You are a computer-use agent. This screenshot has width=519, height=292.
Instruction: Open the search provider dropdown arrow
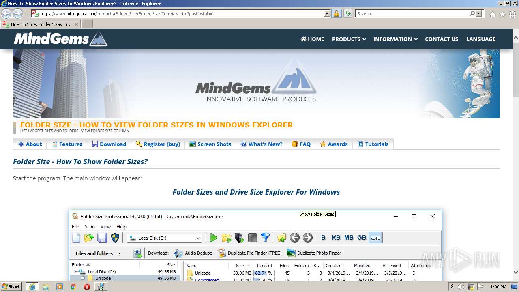pos(479,13)
